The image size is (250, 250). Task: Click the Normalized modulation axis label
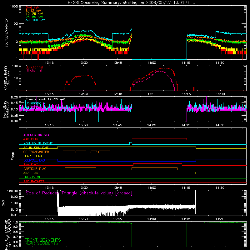pos(6,109)
